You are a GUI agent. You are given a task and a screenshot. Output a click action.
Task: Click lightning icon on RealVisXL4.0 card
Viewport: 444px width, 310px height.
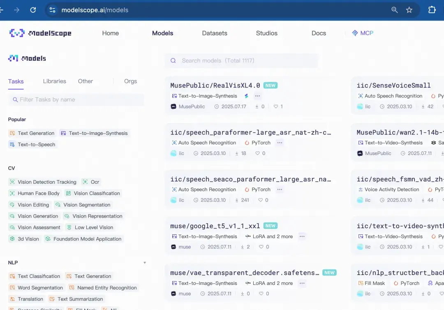pyautogui.click(x=246, y=96)
